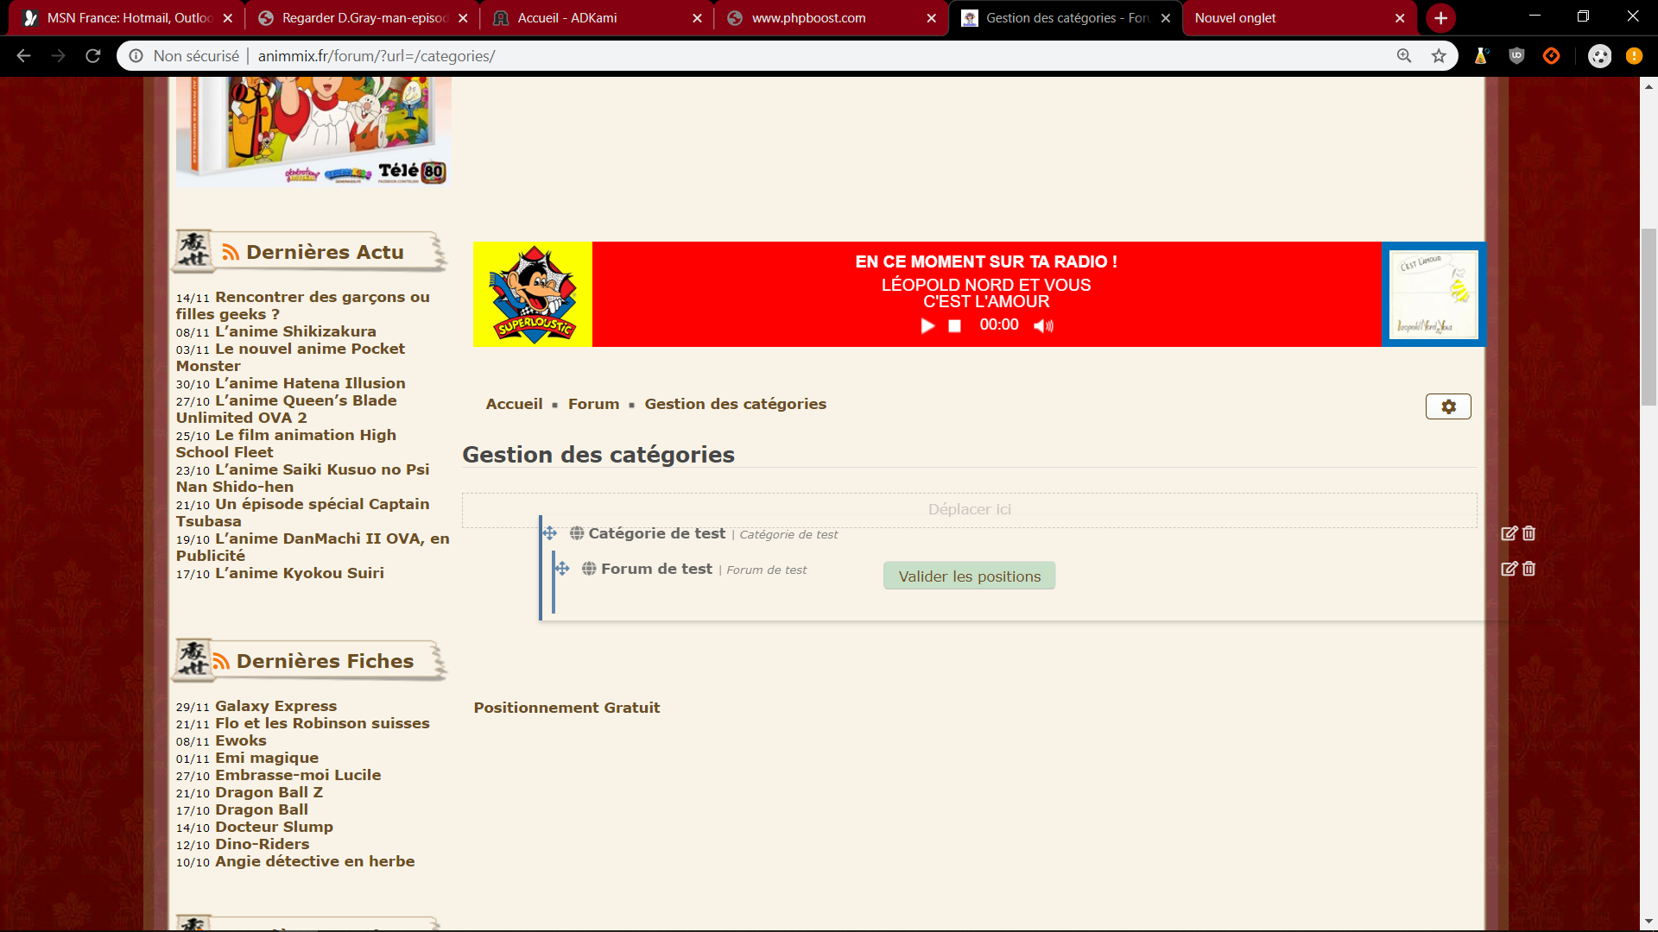Image resolution: width=1658 pixels, height=932 pixels.
Task: Stop the radio playback
Action: [955, 326]
